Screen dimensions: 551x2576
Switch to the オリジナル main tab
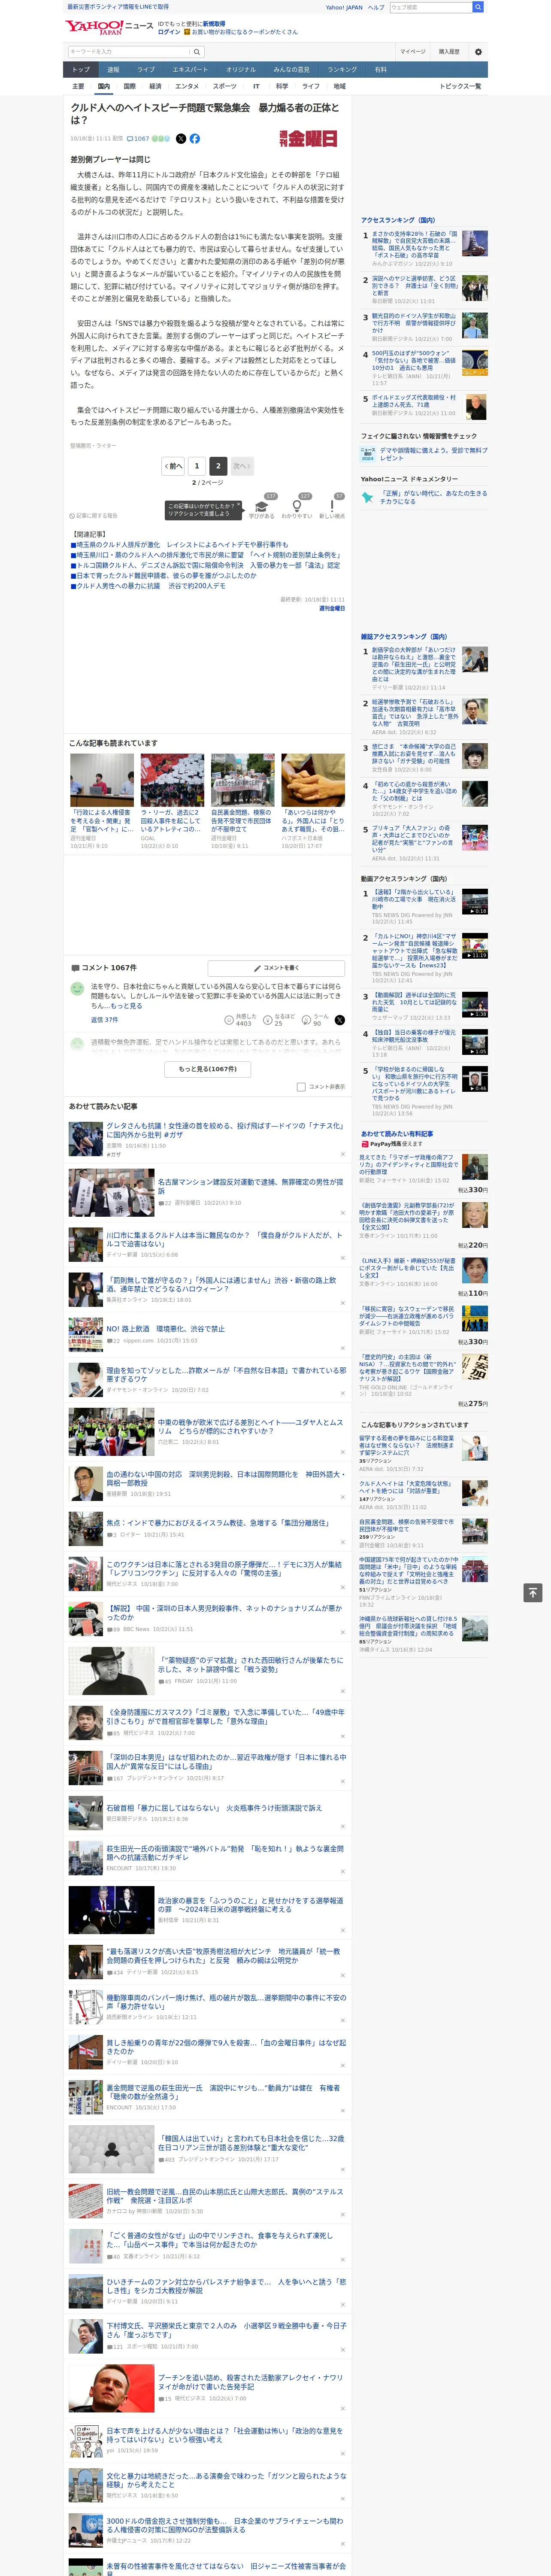tap(241, 70)
